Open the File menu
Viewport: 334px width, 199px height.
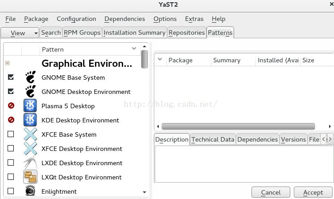point(10,19)
